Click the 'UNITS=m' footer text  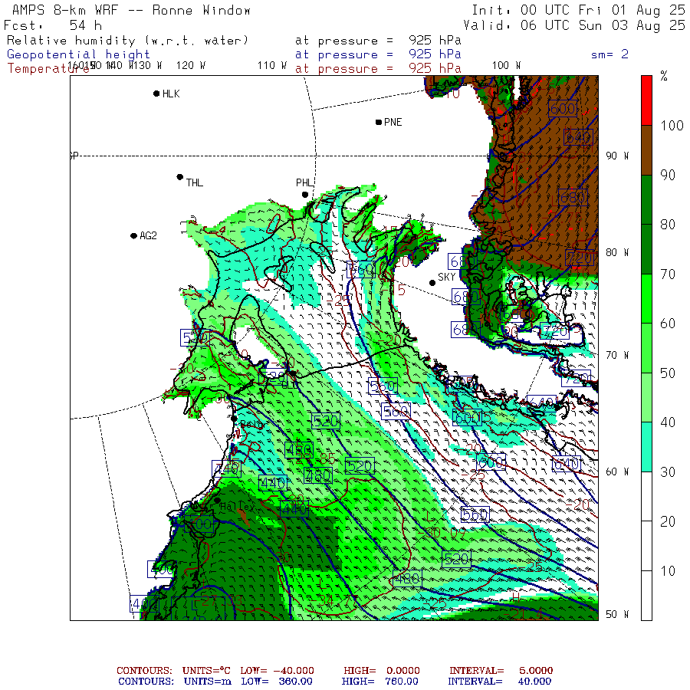tap(208, 682)
